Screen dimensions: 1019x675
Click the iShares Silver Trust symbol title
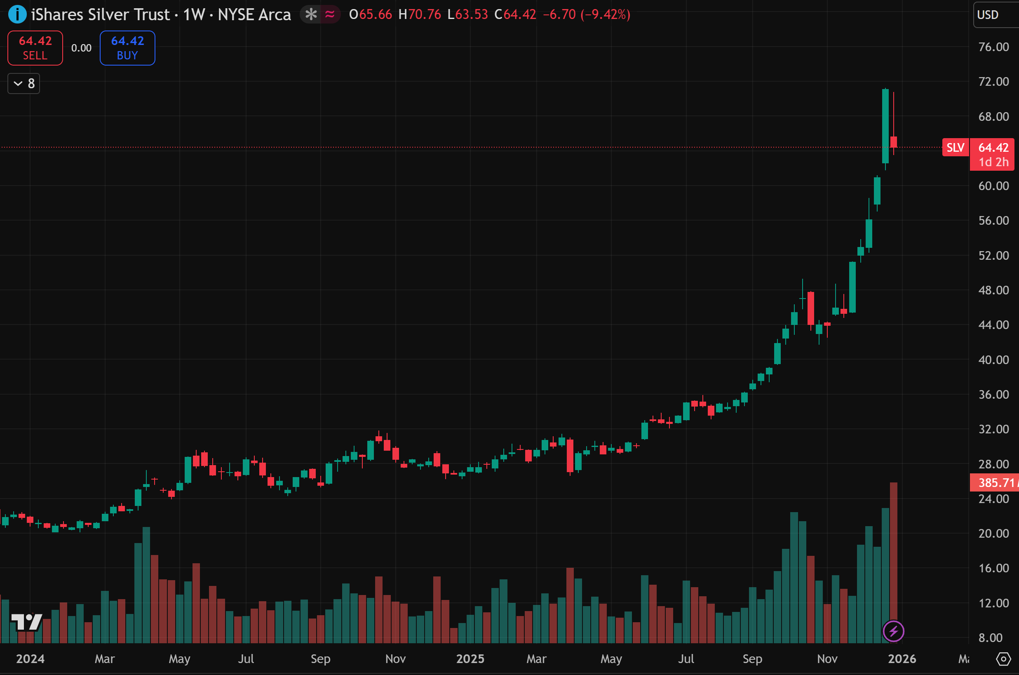[101, 14]
